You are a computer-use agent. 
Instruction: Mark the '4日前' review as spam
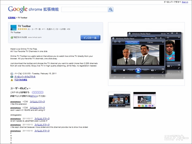pyautogui.click(x=37, y=102)
